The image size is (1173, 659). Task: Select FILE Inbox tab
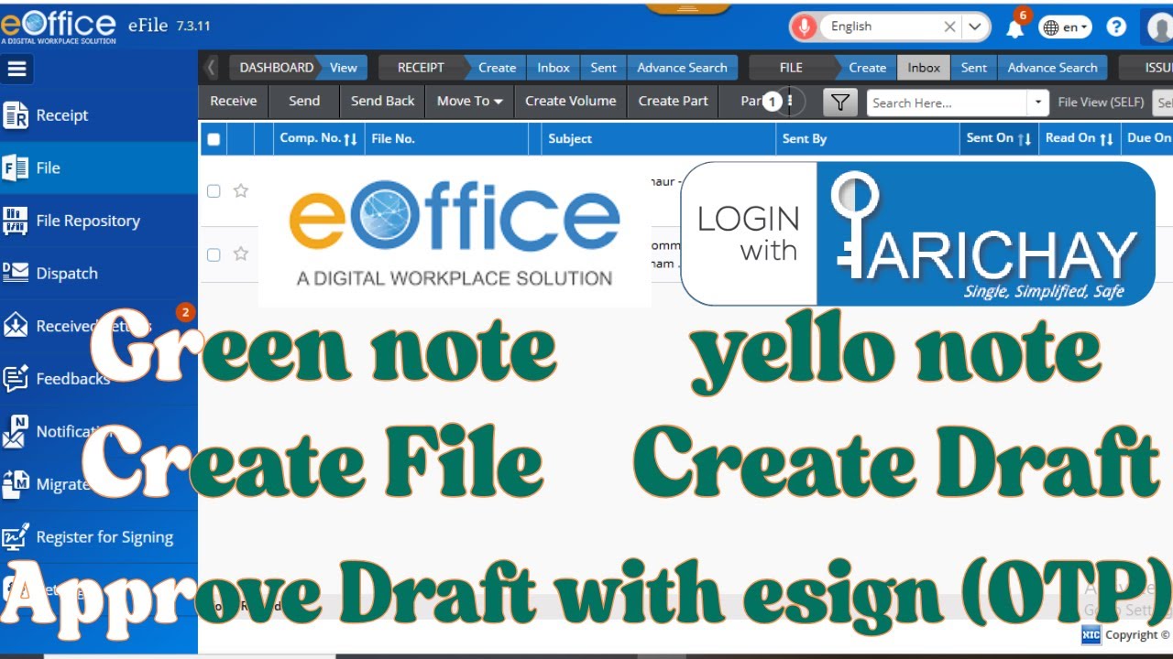(924, 68)
